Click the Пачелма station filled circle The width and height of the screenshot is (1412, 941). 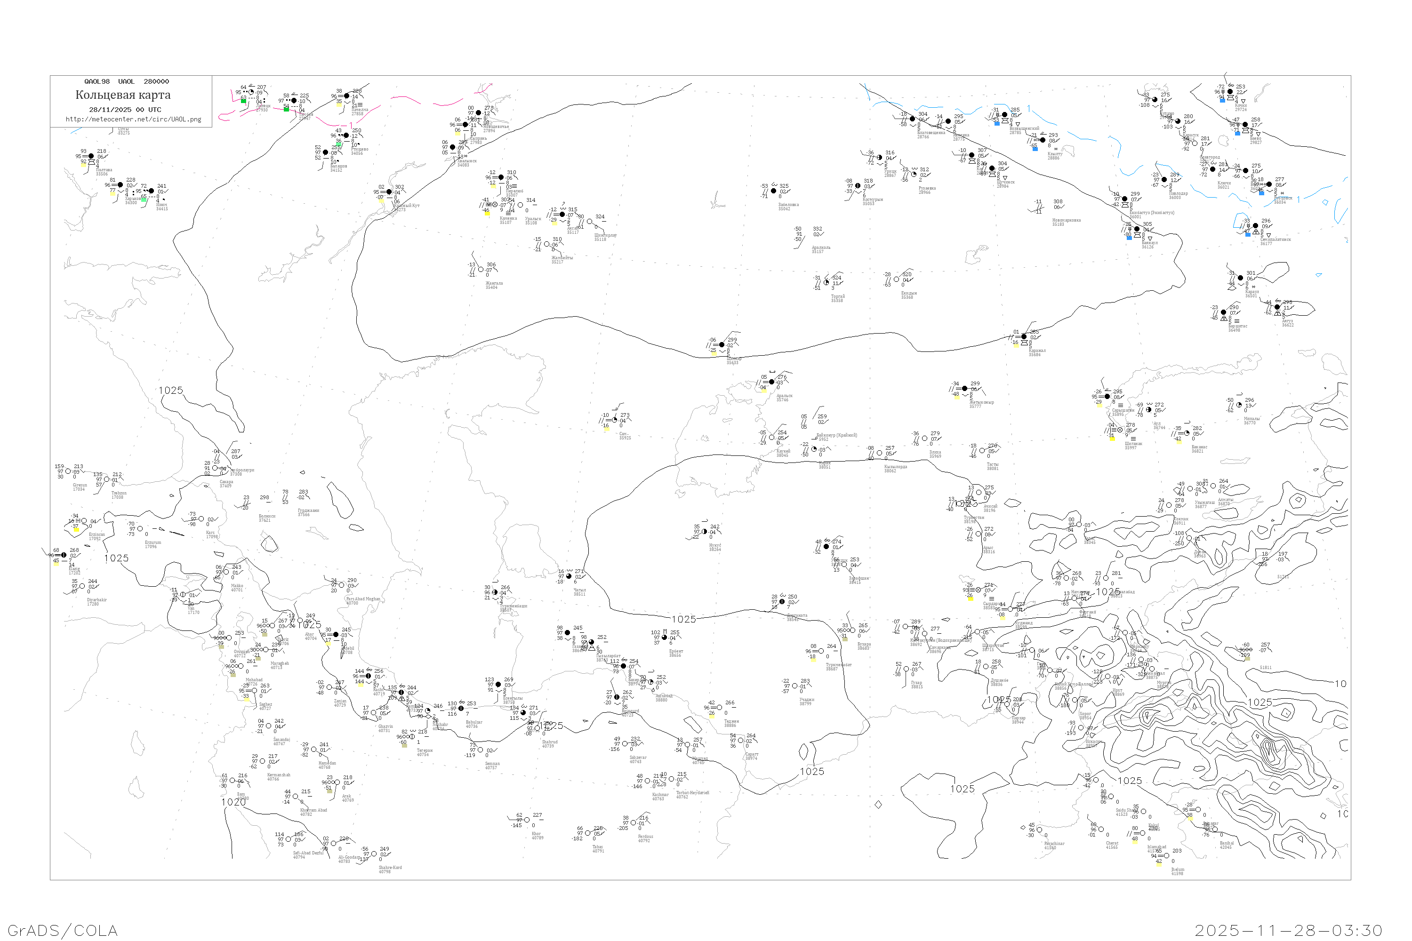(346, 96)
